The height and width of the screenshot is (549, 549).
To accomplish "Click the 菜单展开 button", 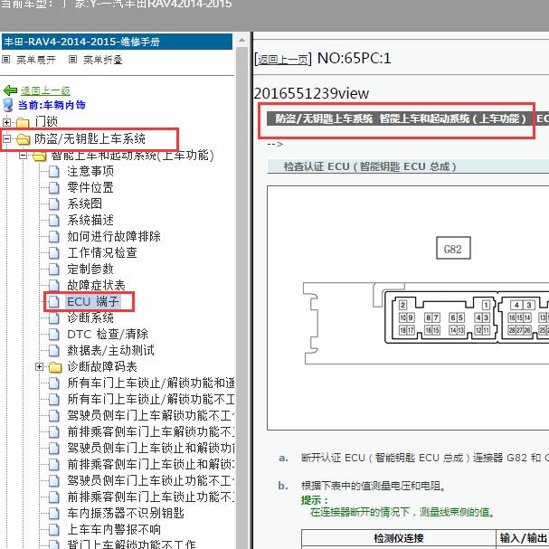I will (35, 60).
